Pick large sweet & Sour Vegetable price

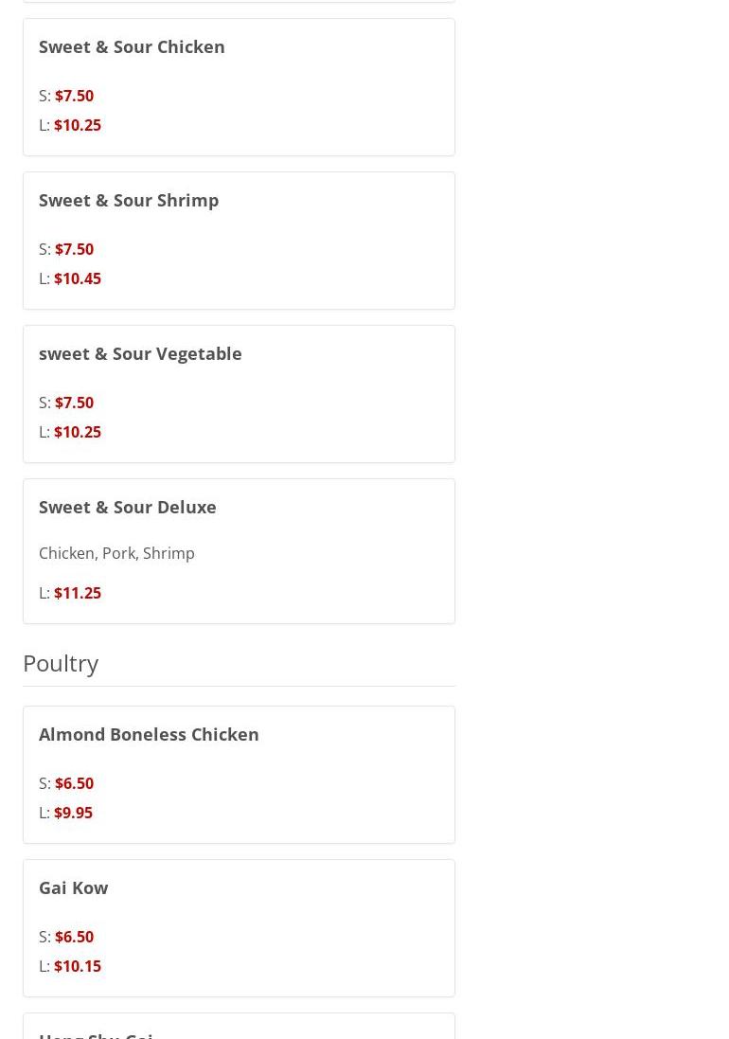(x=77, y=432)
